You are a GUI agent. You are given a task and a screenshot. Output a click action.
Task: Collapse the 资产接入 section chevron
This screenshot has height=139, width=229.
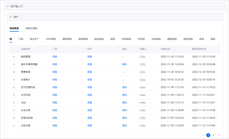tap(8, 6)
